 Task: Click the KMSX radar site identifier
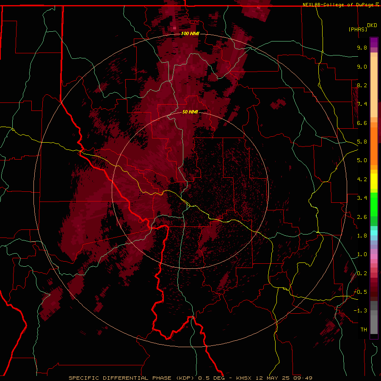pyautogui.click(x=244, y=378)
